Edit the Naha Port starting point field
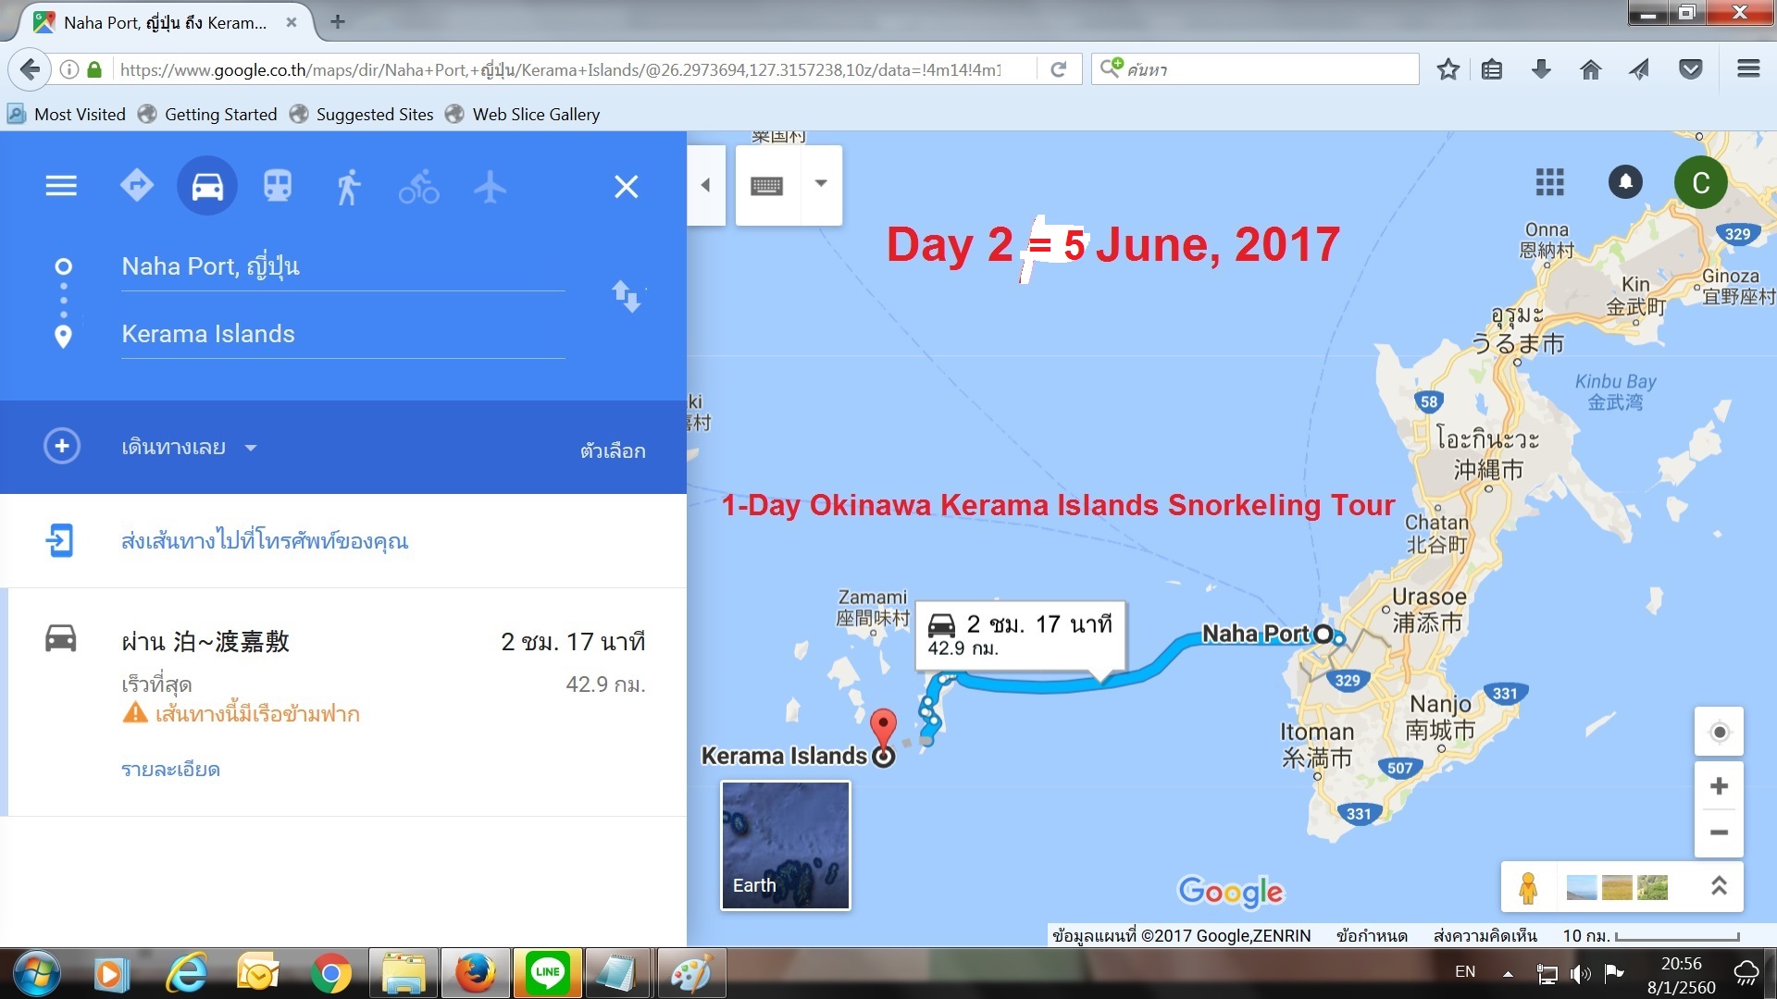 (x=342, y=267)
